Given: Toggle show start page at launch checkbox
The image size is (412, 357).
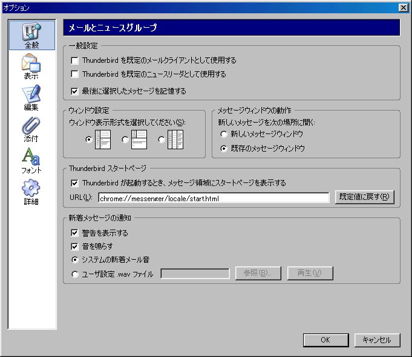Looking at the screenshot, I should [74, 183].
